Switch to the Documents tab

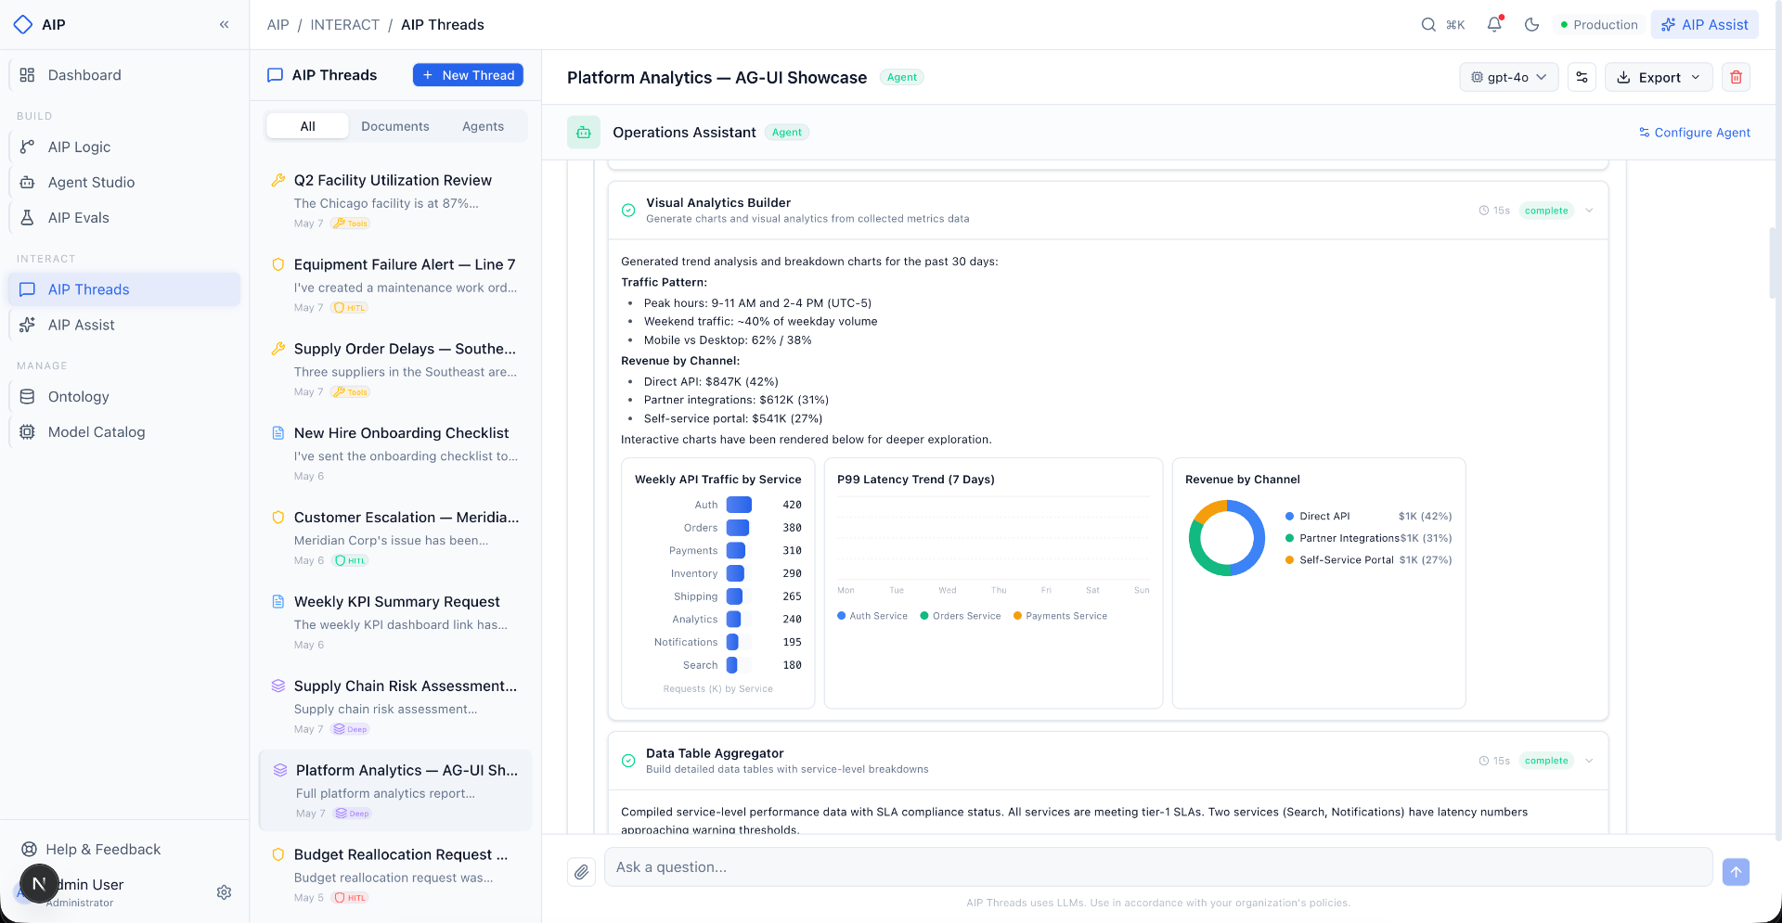(x=395, y=126)
